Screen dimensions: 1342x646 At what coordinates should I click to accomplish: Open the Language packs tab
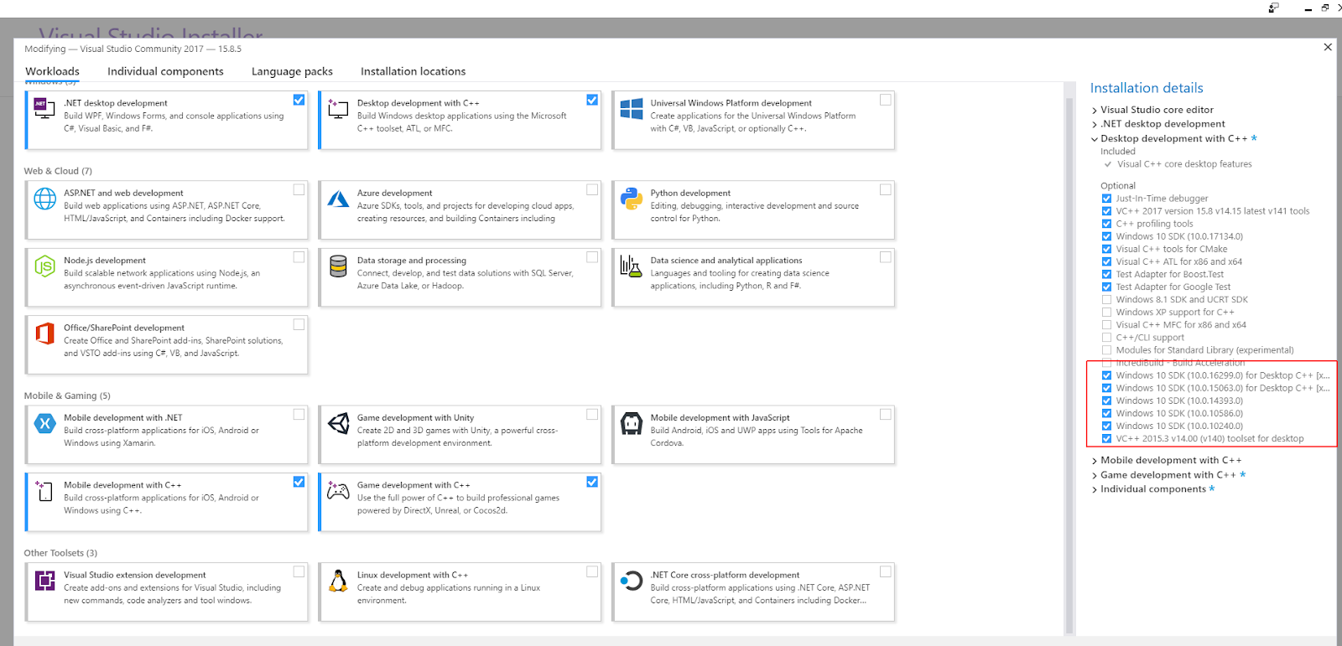(x=292, y=71)
